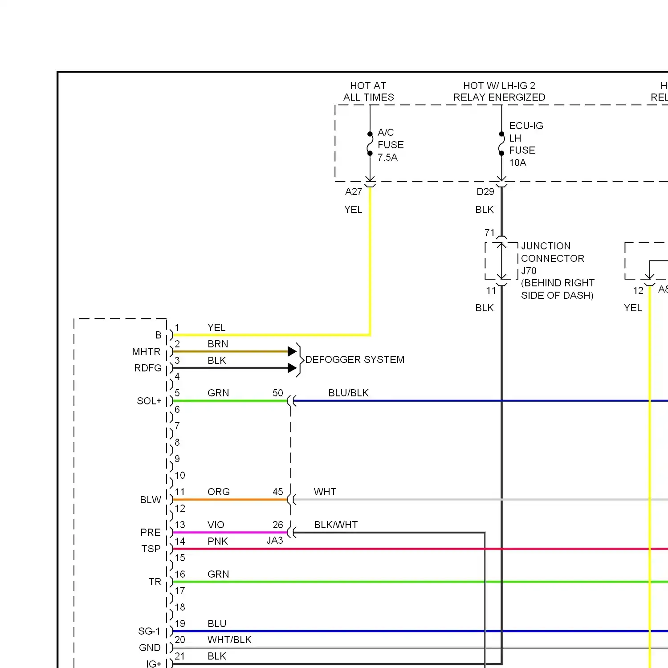Click connector pin number 50
668x668 pixels.
[x=278, y=393]
